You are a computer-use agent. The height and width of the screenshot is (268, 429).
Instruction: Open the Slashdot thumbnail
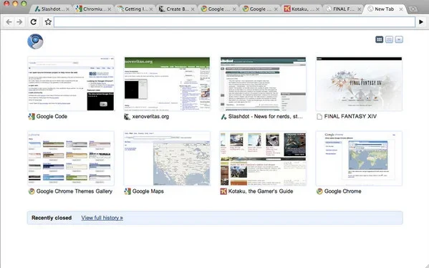coord(263,84)
